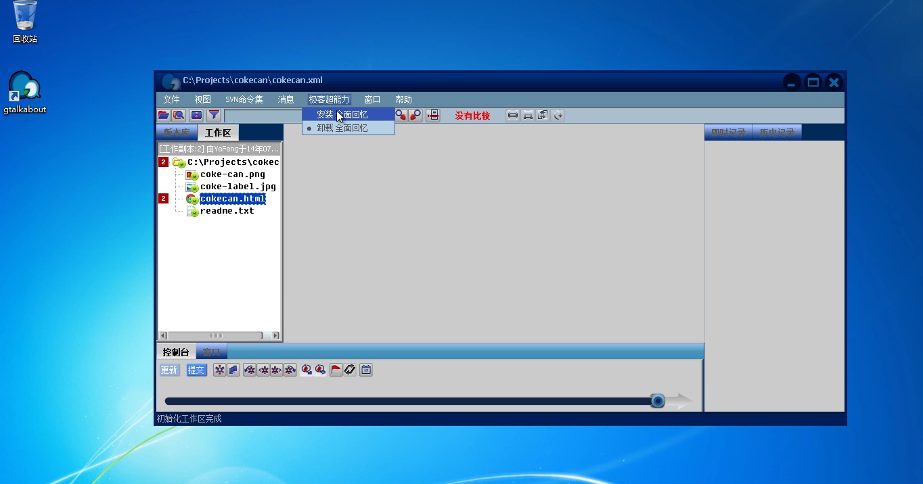Switch to the 控制台 tab

pyautogui.click(x=176, y=352)
